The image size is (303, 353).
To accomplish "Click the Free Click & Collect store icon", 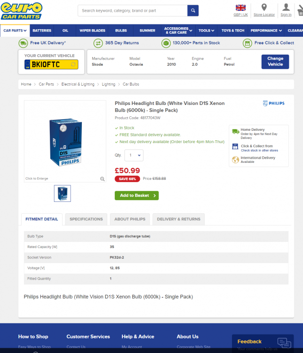I will (247, 43).
